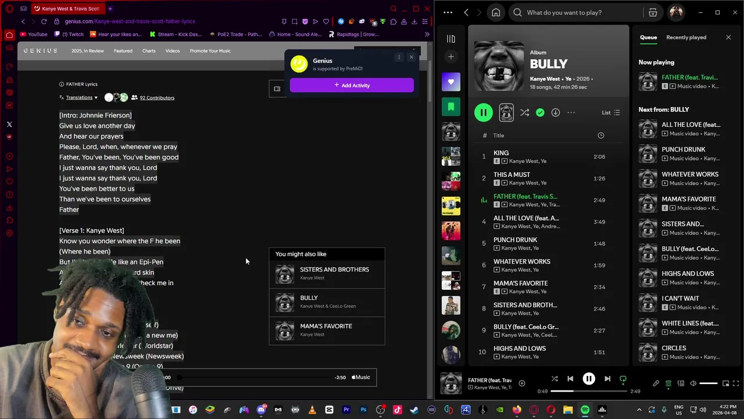Pause playback with Spotify's bottom pause button
This screenshot has width=744, height=419.
[589, 379]
